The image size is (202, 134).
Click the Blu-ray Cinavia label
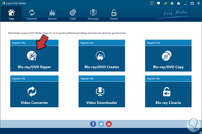tap(168, 103)
